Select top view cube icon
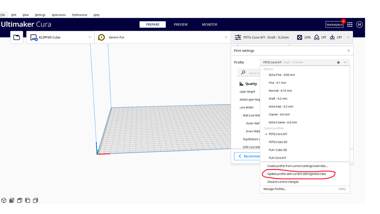The image size is (380, 214). click(x=20, y=200)
